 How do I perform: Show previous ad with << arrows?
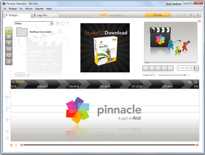coord(85,74)
